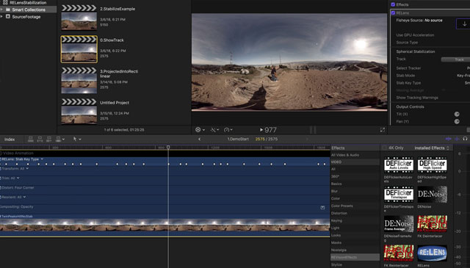Select DENoiseFrameAvg effect icon
Viewport: 470px width, 268px height.
(x=399, y=224)
